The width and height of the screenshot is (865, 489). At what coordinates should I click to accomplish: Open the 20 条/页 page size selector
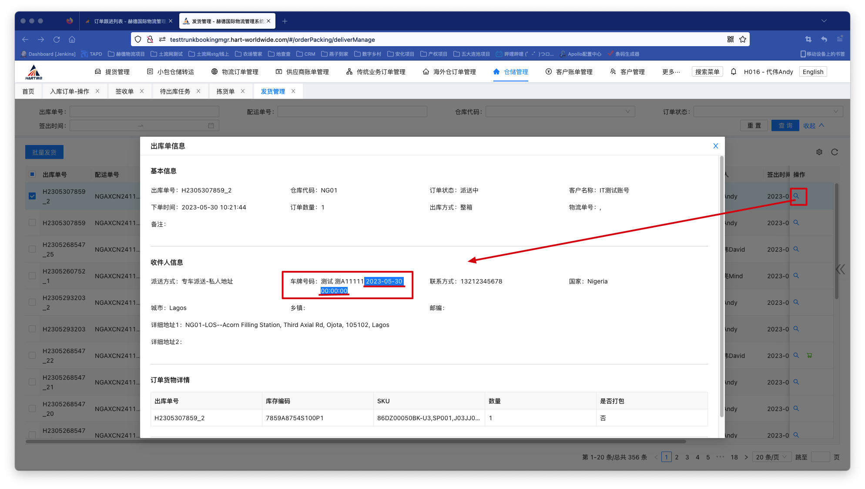tap(771, 457)
